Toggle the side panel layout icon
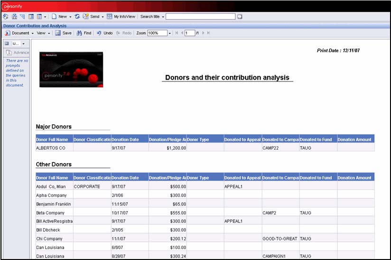 (31, 17)
